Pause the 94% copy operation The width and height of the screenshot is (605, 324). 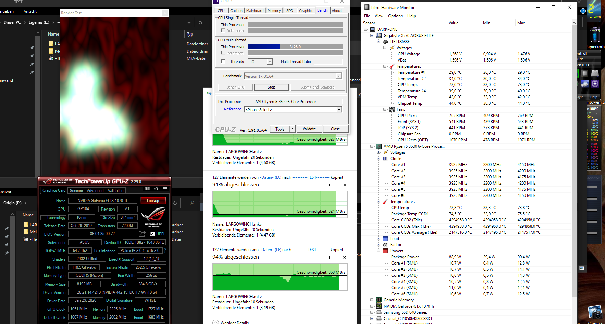pyautogui.click(x=329, y=257)
